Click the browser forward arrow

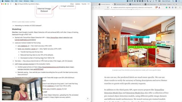coord(96,8)
